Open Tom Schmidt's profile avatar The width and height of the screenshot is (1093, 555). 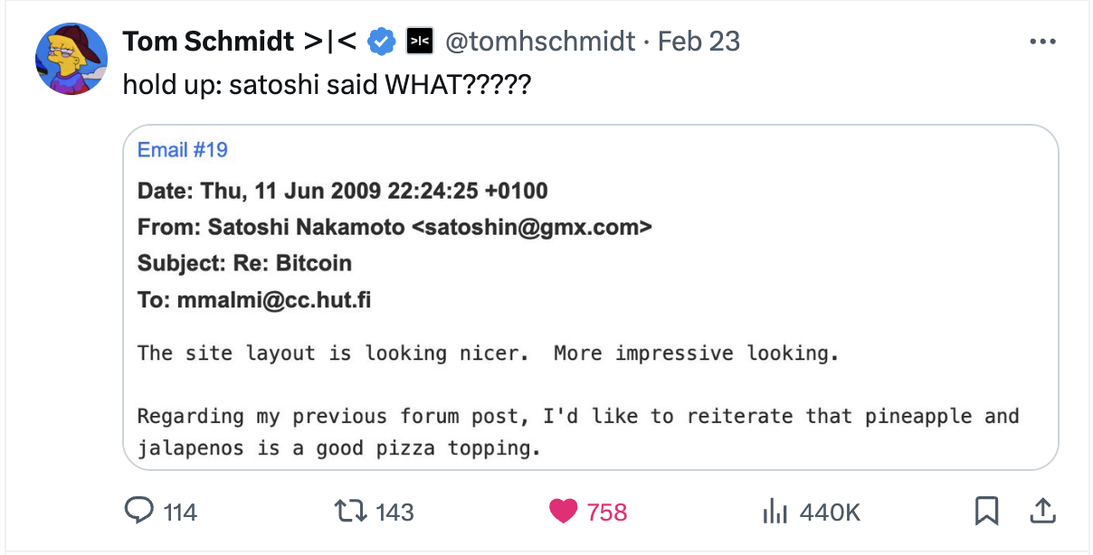click(x=71, y=57)
